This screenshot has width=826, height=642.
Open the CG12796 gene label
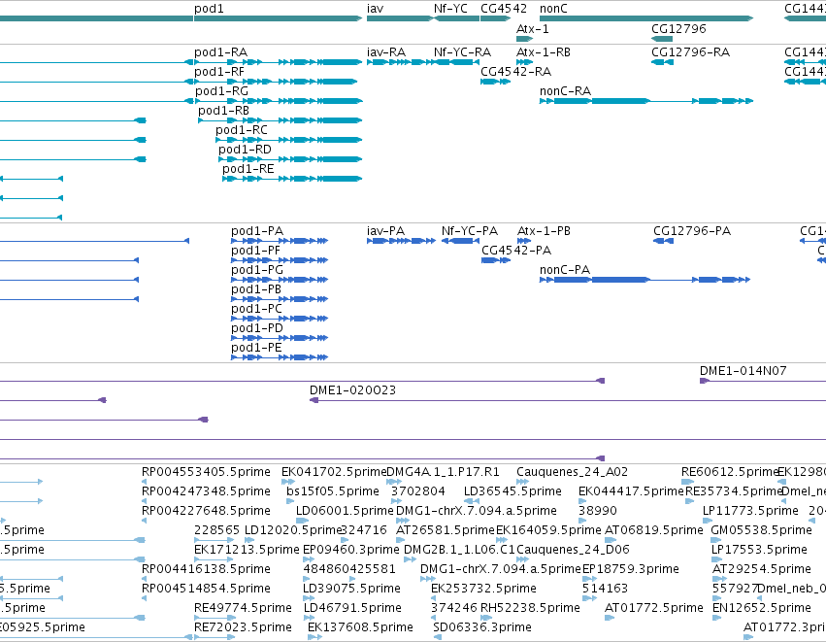[x=678, y=28]
